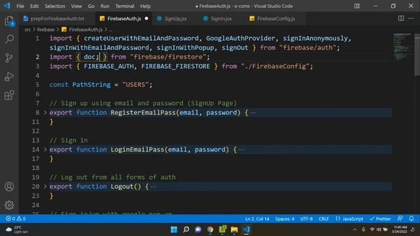The width and height of the screenshot is (420, 236).
Task: Expand collapsed ellipsis after RegisterEmailPass brace
Action: coord(253,113)
